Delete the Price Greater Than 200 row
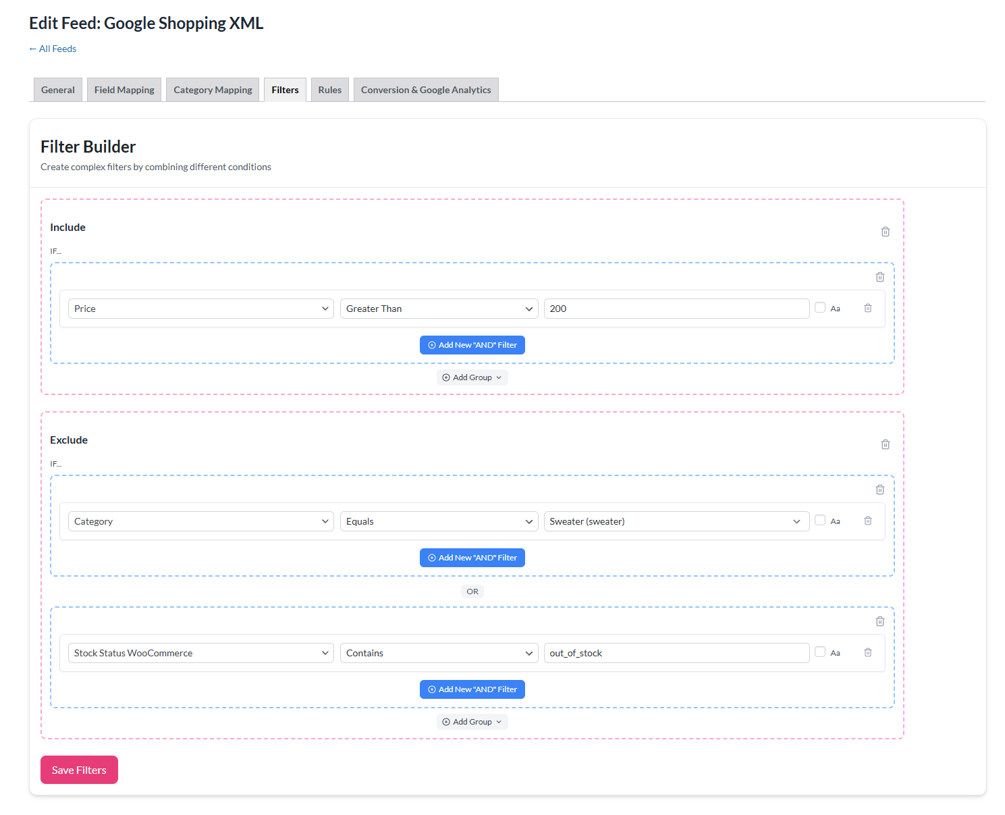 [868, 308]
